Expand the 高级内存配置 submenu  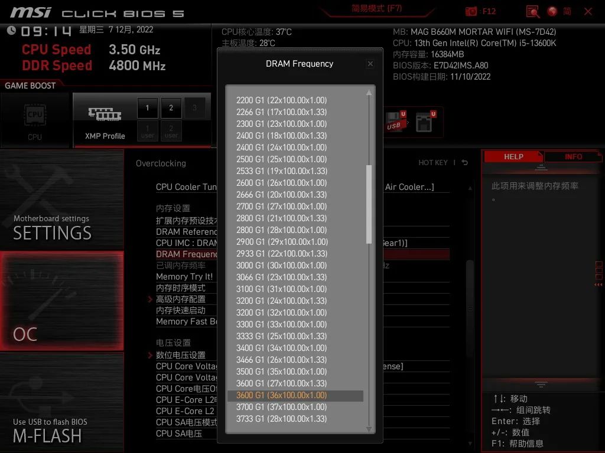(x=180, y=299)
